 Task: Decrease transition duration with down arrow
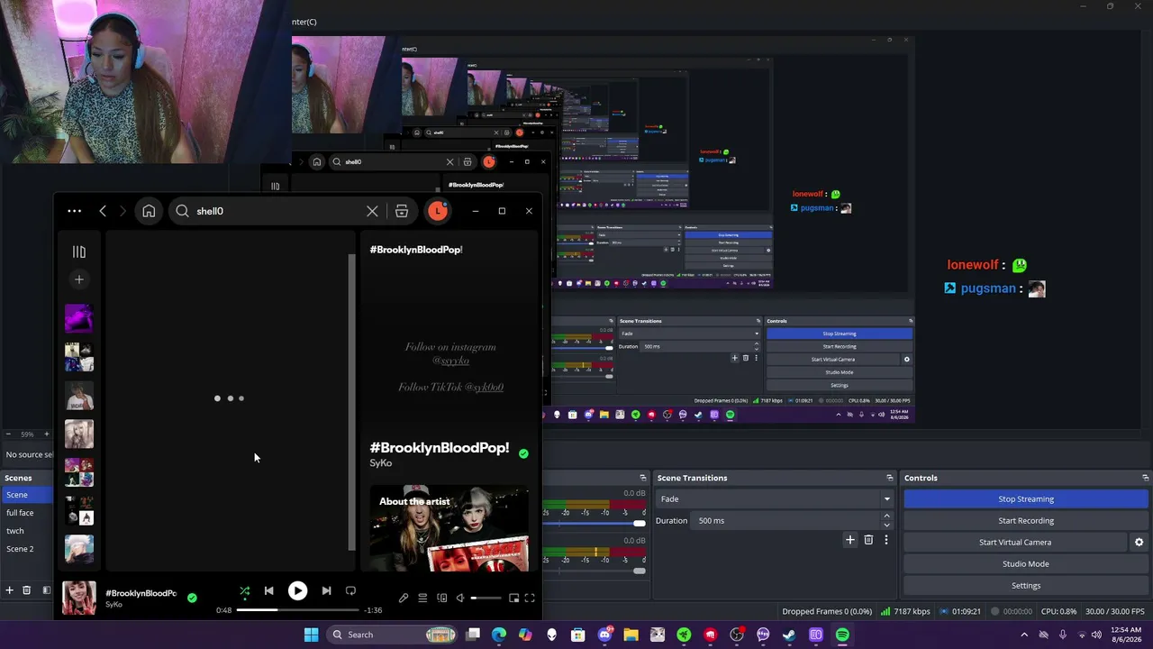(887, 526)
